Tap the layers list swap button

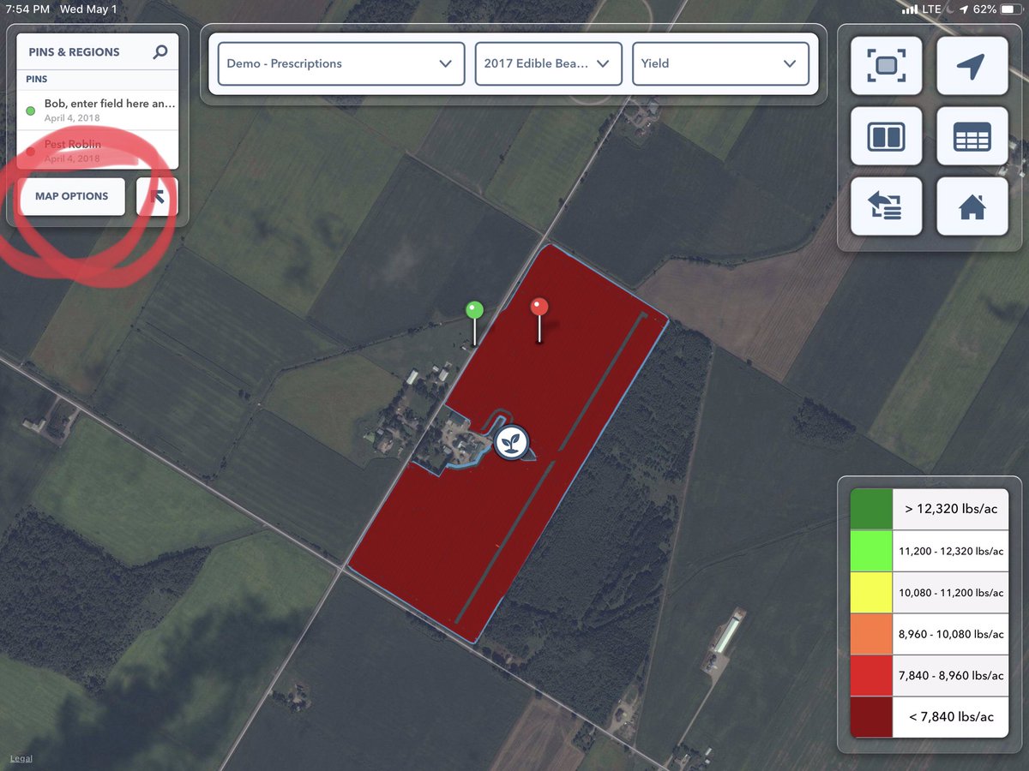coord(887,206)
